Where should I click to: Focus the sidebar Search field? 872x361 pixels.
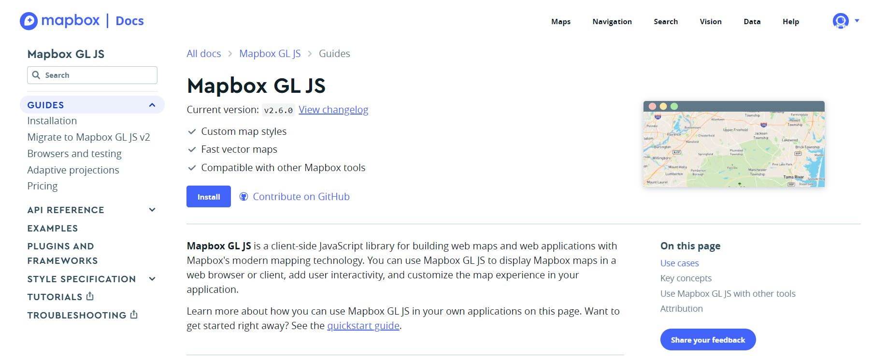[92, 75]
